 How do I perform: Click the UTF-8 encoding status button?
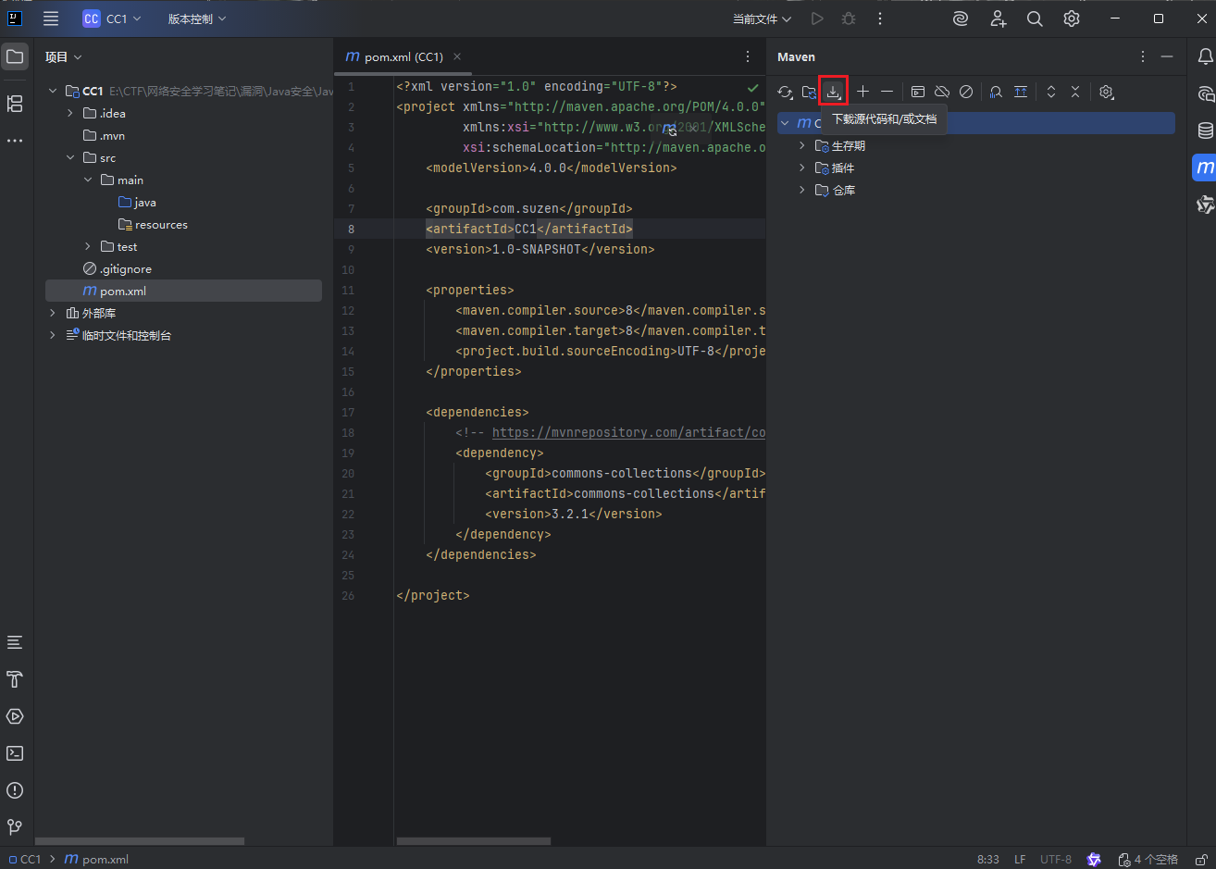[1055, 860]
